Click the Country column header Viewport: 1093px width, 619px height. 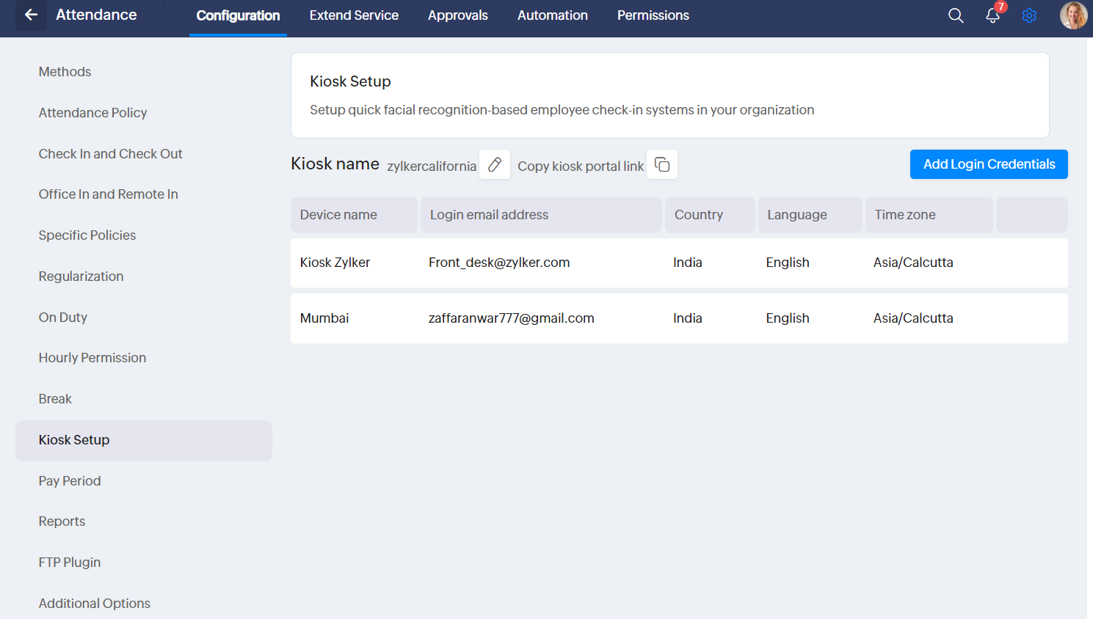[710, 215]
